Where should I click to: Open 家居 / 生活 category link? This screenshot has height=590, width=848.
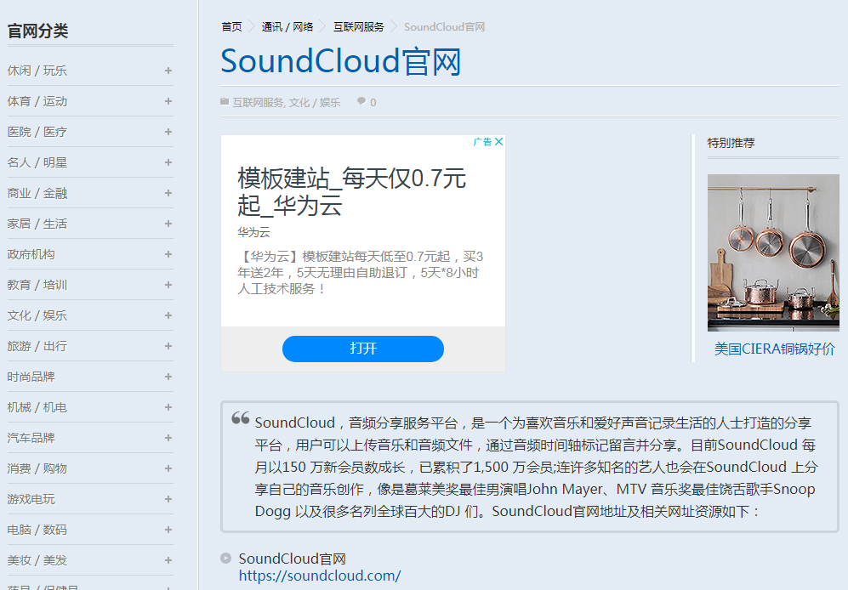coord(37,224)
